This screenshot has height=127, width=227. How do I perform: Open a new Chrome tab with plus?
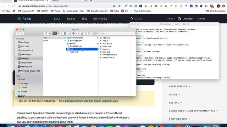point(91,1)
